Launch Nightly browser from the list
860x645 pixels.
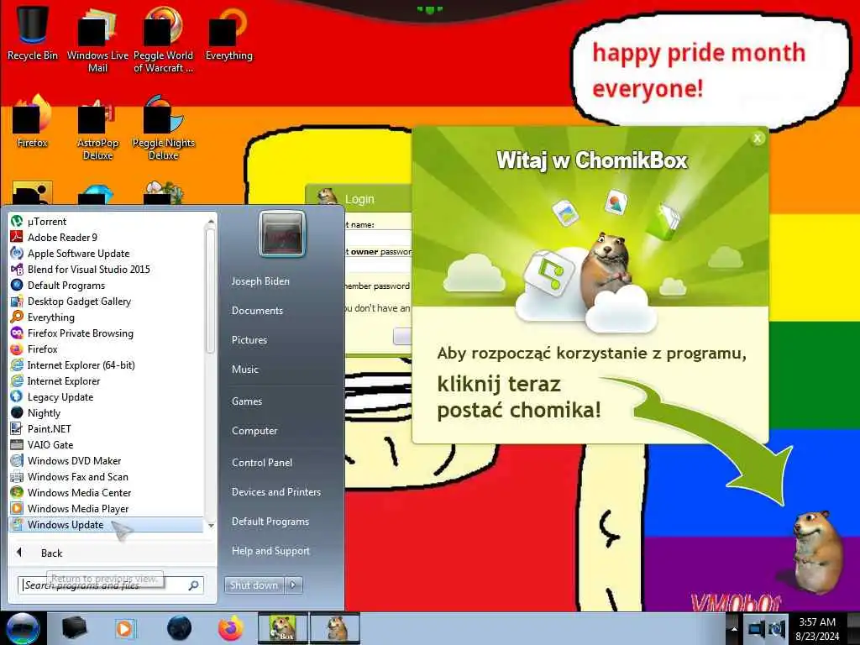pyautogui.click(x=106, y=413)
